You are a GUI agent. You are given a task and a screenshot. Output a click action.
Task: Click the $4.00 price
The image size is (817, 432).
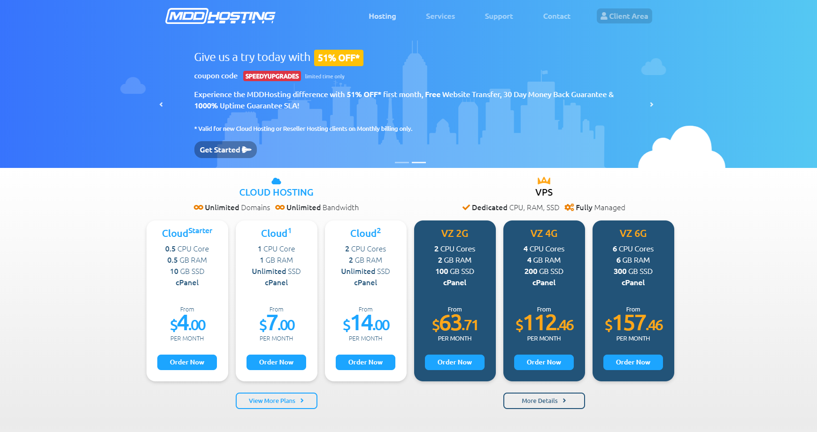point(187,324)
